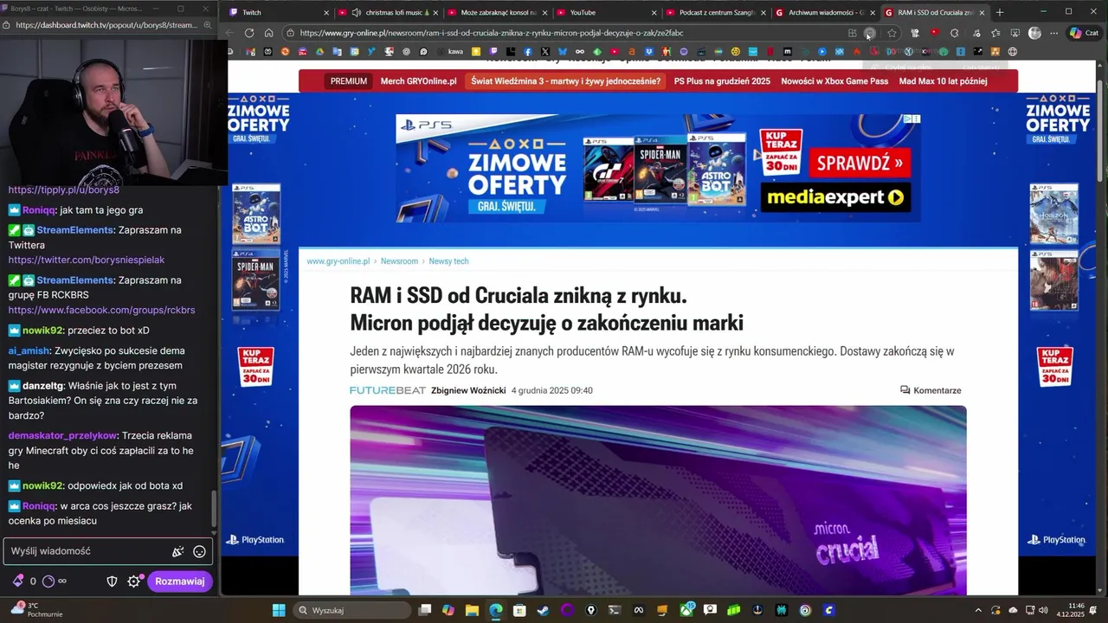Open the Windows Start menu
The height and width of the screenshot is (623, 1108).
tap(279, 610)
